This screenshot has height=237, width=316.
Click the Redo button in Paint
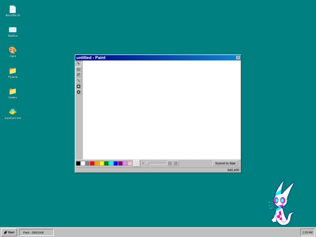pyautogui.click(x=176, y=163)
